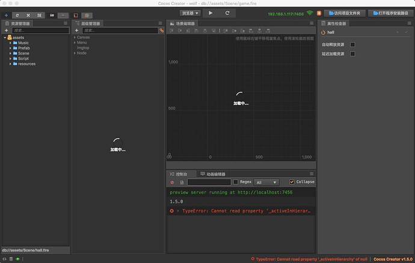
Task: Distribute nodes by horizontal centers
Action: (x=259, y=31)
